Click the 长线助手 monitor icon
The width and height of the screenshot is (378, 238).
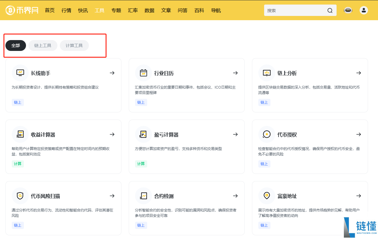[20, 73]
